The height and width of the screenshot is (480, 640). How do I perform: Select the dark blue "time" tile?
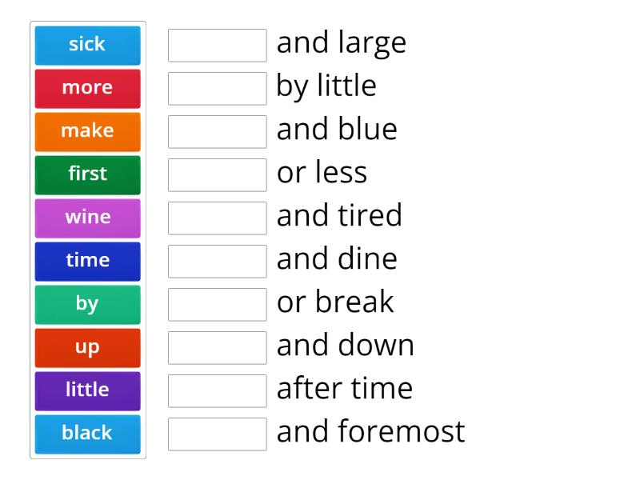[87, 261]
